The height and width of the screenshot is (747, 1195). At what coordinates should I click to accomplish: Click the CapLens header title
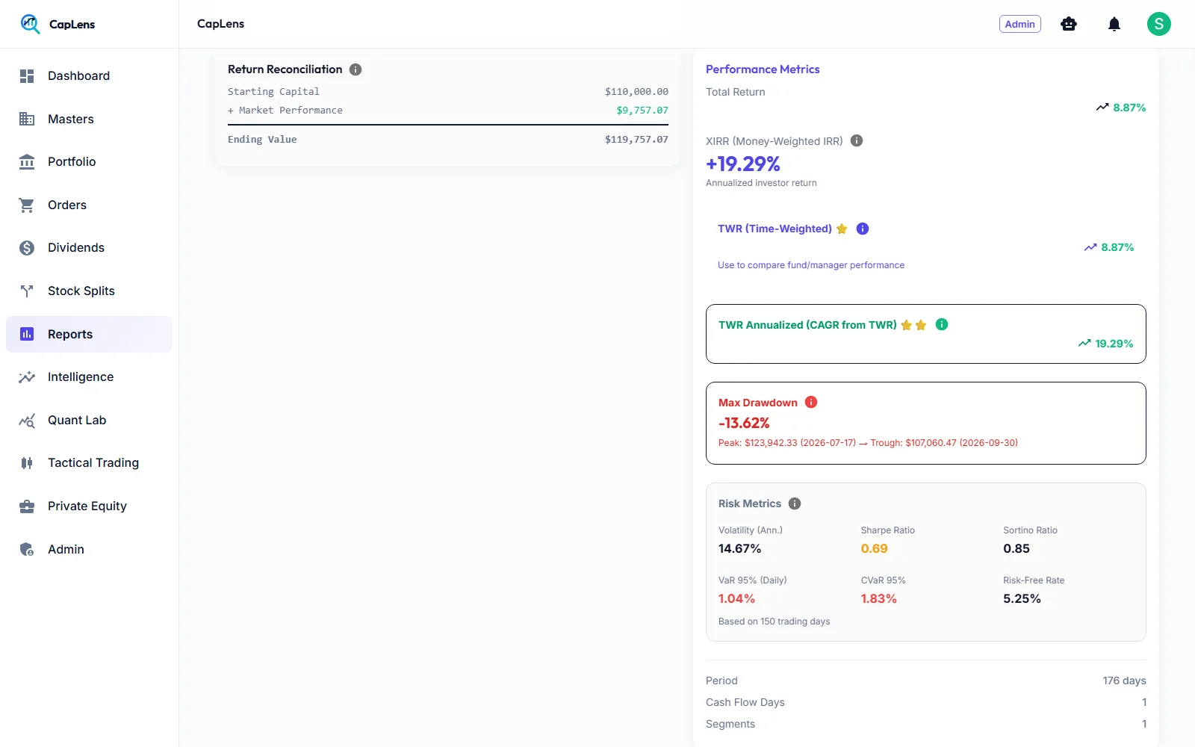tap(220, 24)
